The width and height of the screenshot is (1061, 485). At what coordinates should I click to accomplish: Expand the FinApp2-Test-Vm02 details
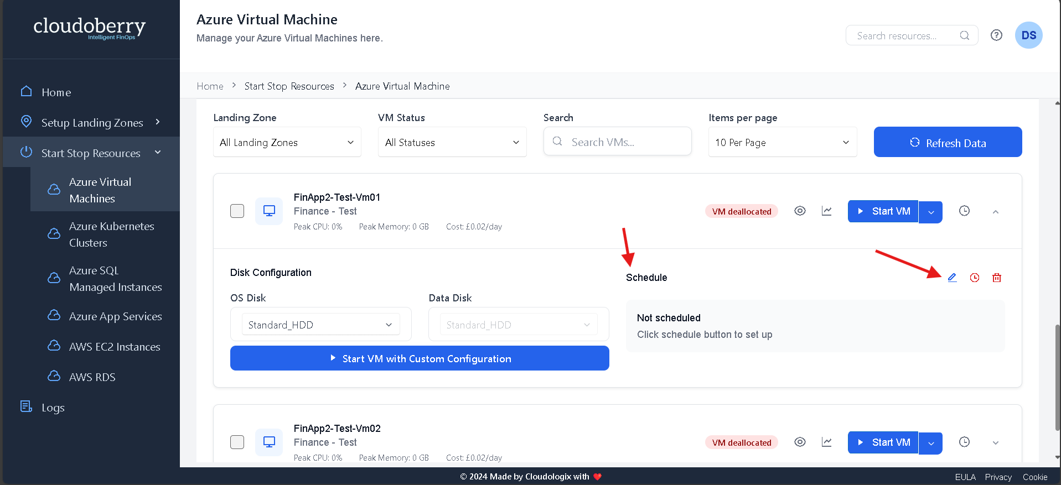996,443
